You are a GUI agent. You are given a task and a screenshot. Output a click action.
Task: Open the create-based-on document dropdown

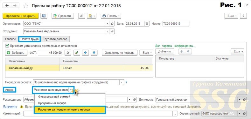(x=92, y=16)
